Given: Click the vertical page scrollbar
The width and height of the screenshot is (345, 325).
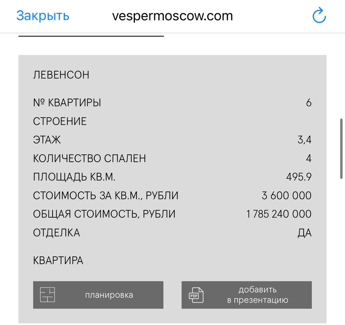Looking at the screenshot, I should [341, 148].
